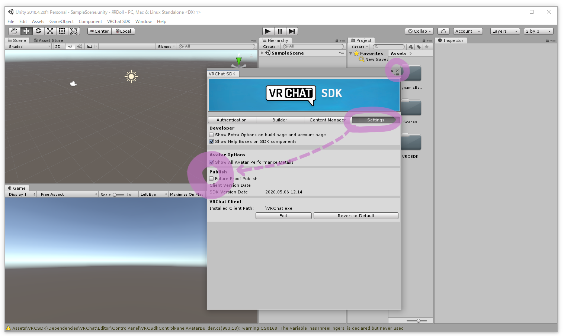The height and width of the screenshot is (336, 564).
Task: Click Search by Label tag icon
Action: coord(419,47)
